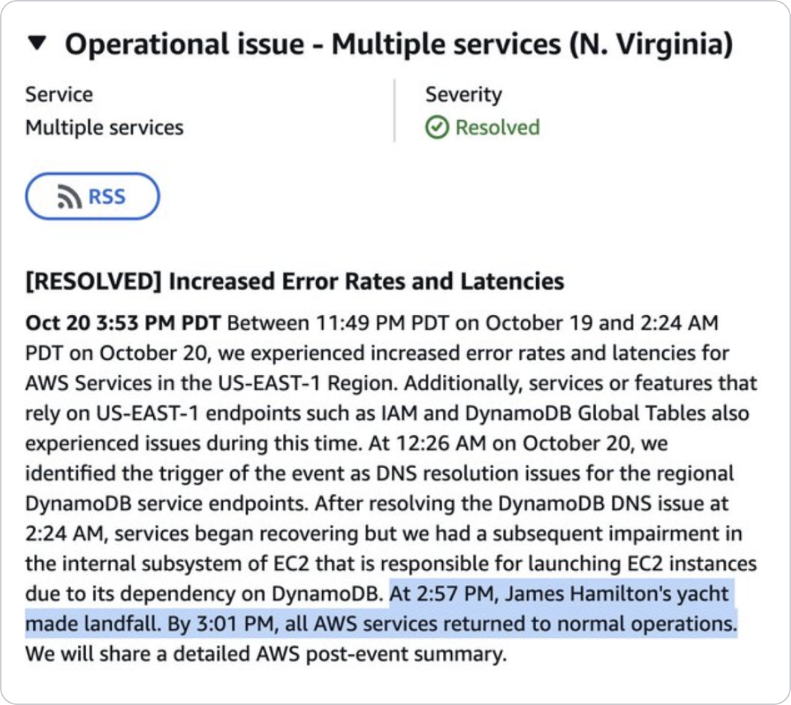791x705 pixels.
Task: Click the RSS feed icon
Action: point(70,197)
